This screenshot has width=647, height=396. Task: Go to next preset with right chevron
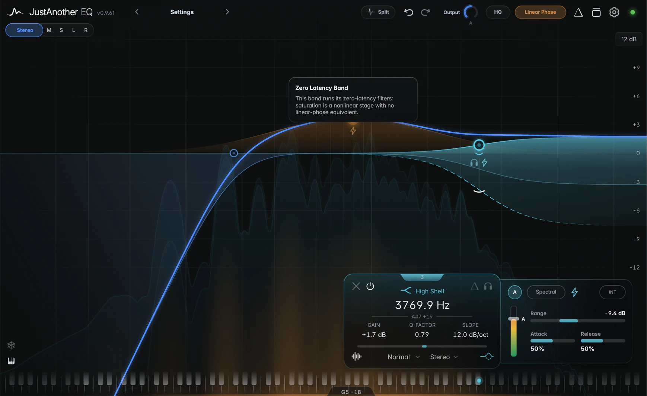point(227,12)
